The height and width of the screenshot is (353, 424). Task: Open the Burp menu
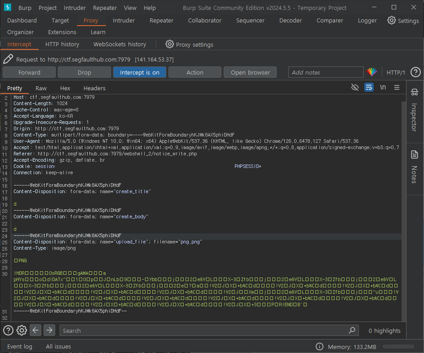25,8
